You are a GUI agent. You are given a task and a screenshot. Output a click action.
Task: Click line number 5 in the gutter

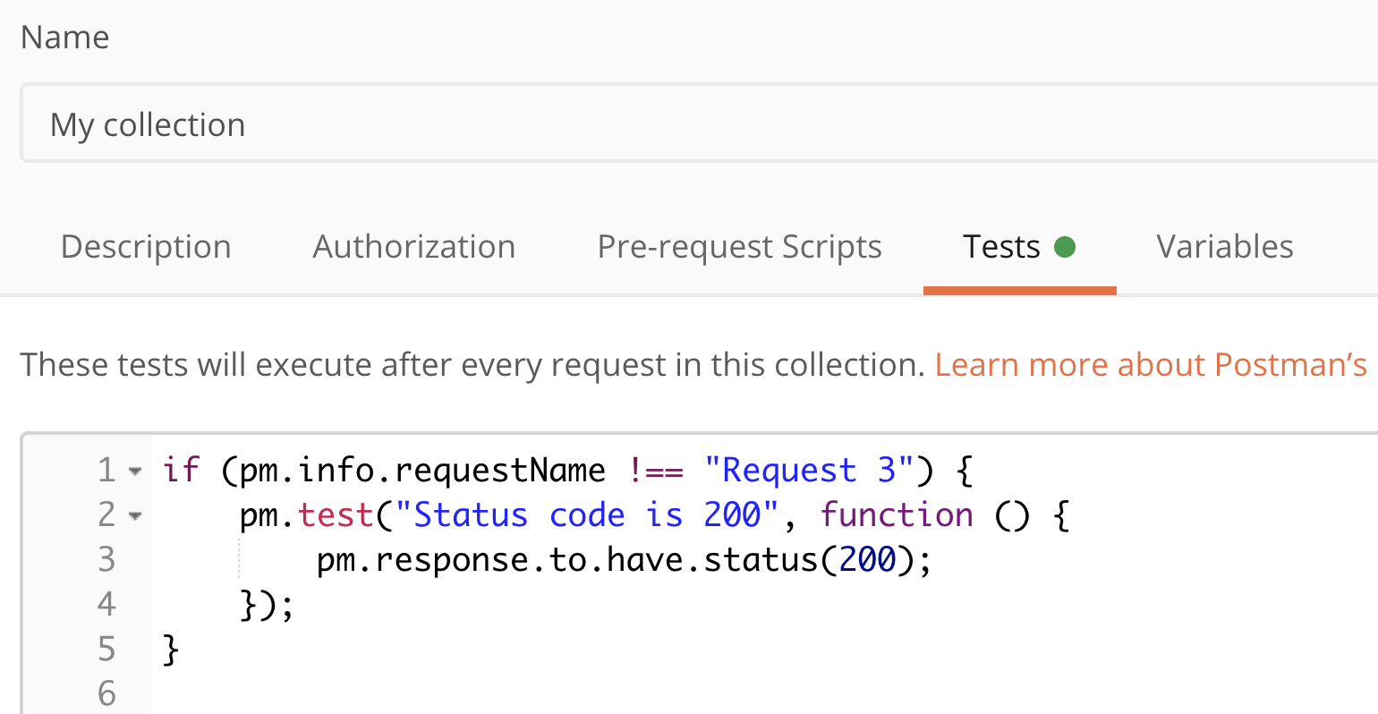pyautogui.click(x=106, y=648)
